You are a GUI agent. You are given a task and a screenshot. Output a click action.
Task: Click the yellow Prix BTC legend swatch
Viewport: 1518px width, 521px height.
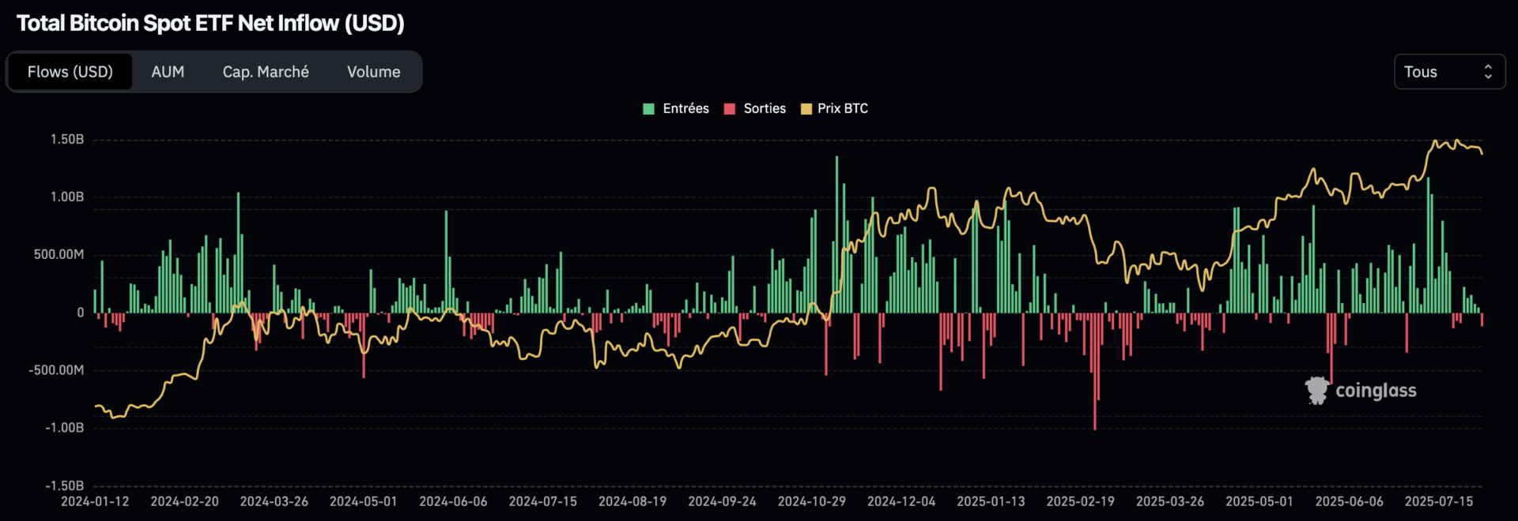(806, 109)
